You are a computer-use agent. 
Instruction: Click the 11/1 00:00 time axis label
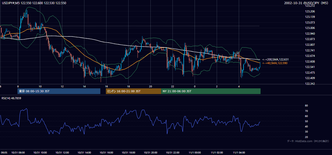pyautogui.click(x=195, y=153)
